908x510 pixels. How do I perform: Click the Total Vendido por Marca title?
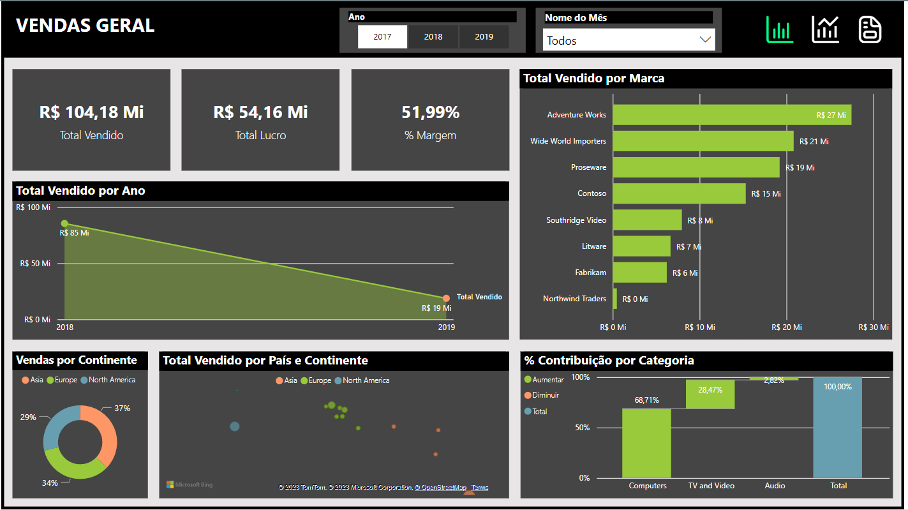[x=594, y=79]
